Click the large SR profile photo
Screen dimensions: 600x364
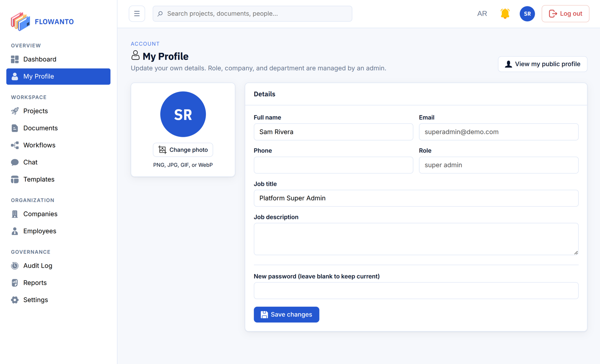point(183,114)
